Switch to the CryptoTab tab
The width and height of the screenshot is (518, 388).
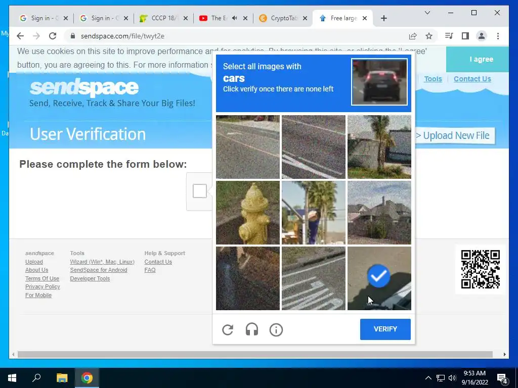[283, 18]
